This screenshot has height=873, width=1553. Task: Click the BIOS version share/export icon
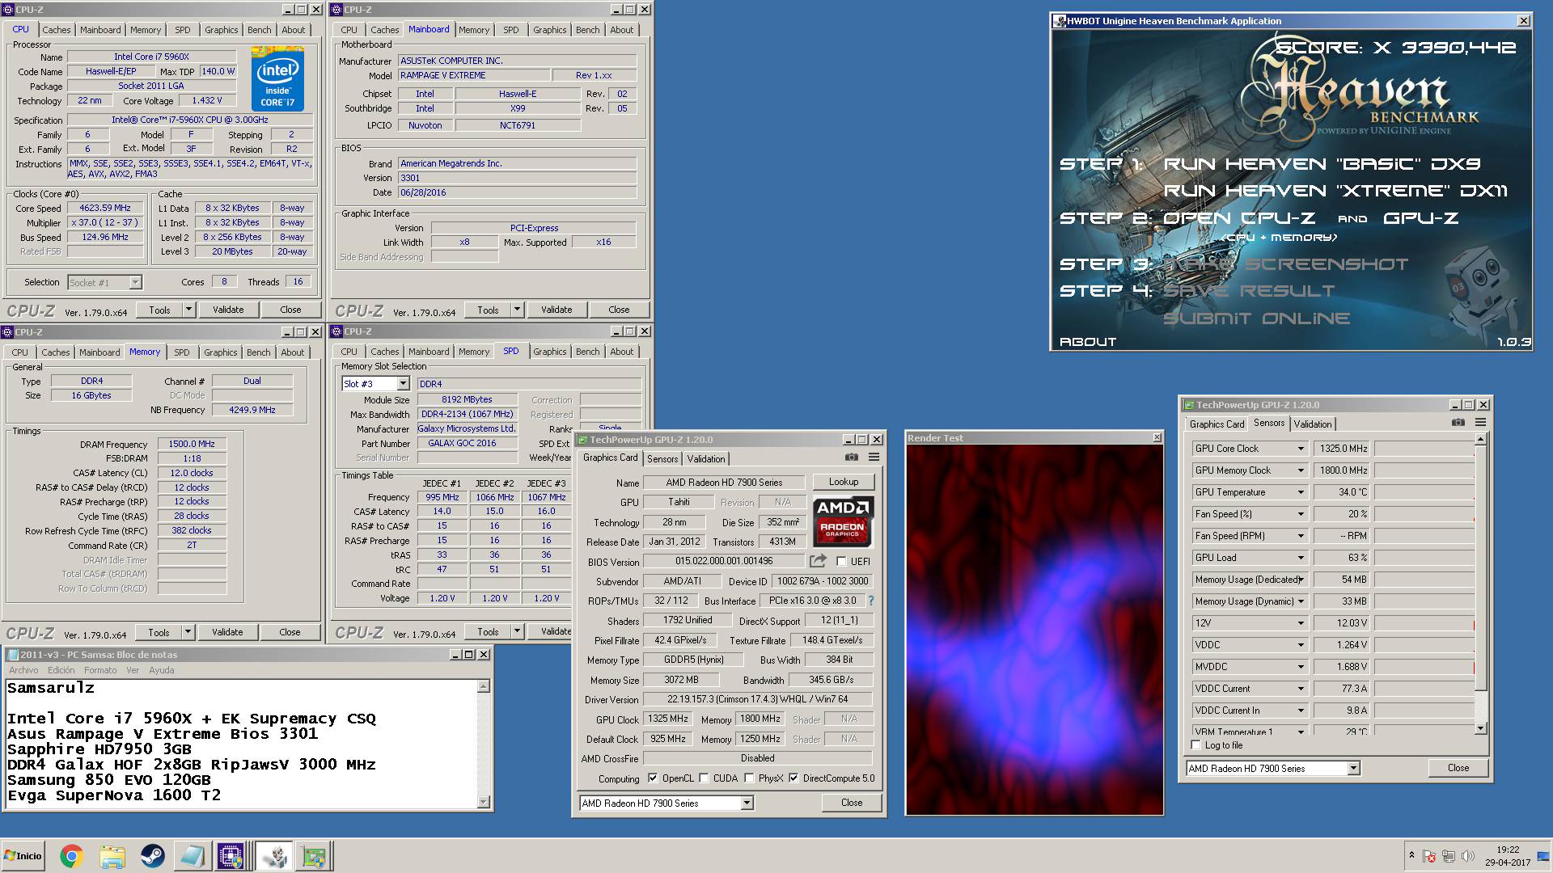(818, 561)
